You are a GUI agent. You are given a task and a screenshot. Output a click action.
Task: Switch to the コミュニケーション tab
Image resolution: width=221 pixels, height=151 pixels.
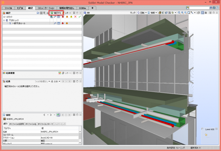point(46,7)
